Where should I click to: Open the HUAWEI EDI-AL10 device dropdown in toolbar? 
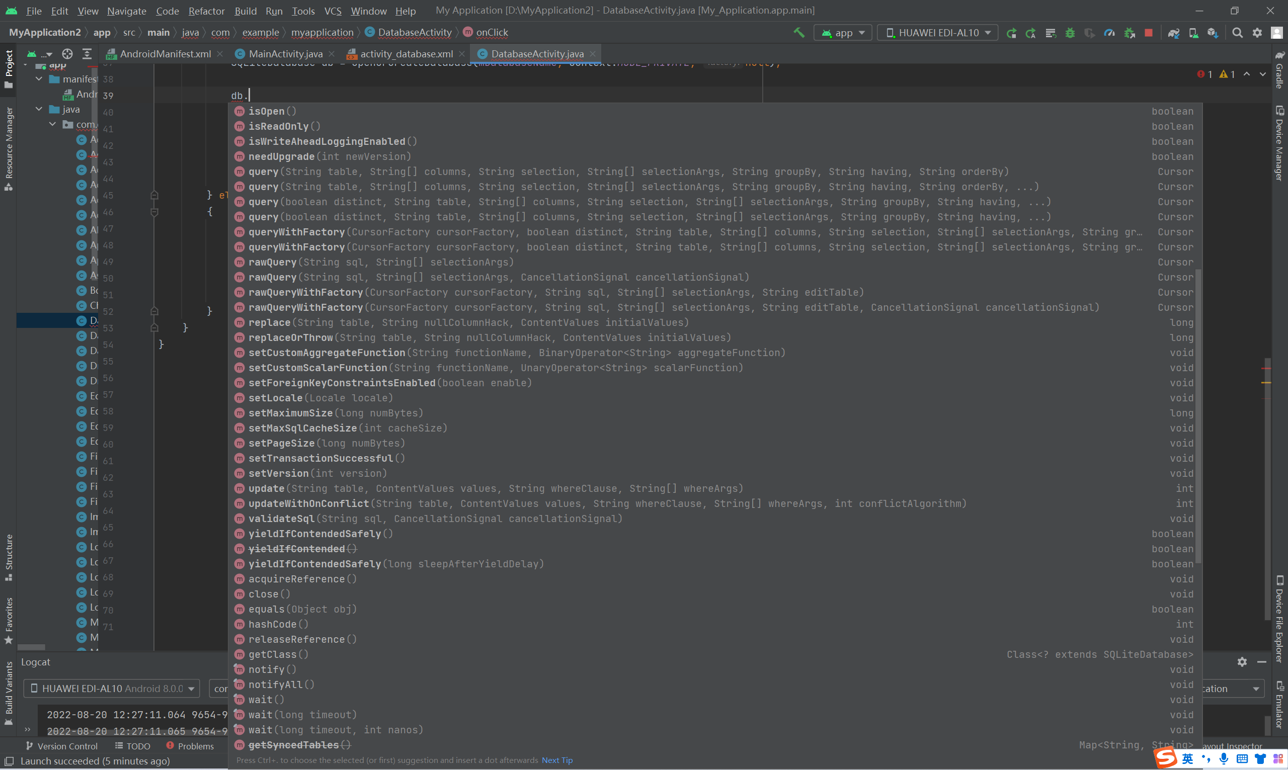(x=937, y=33)
